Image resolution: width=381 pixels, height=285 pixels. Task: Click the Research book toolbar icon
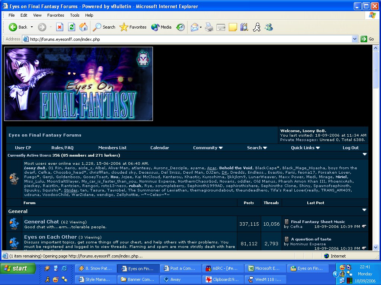coord(244,27)
